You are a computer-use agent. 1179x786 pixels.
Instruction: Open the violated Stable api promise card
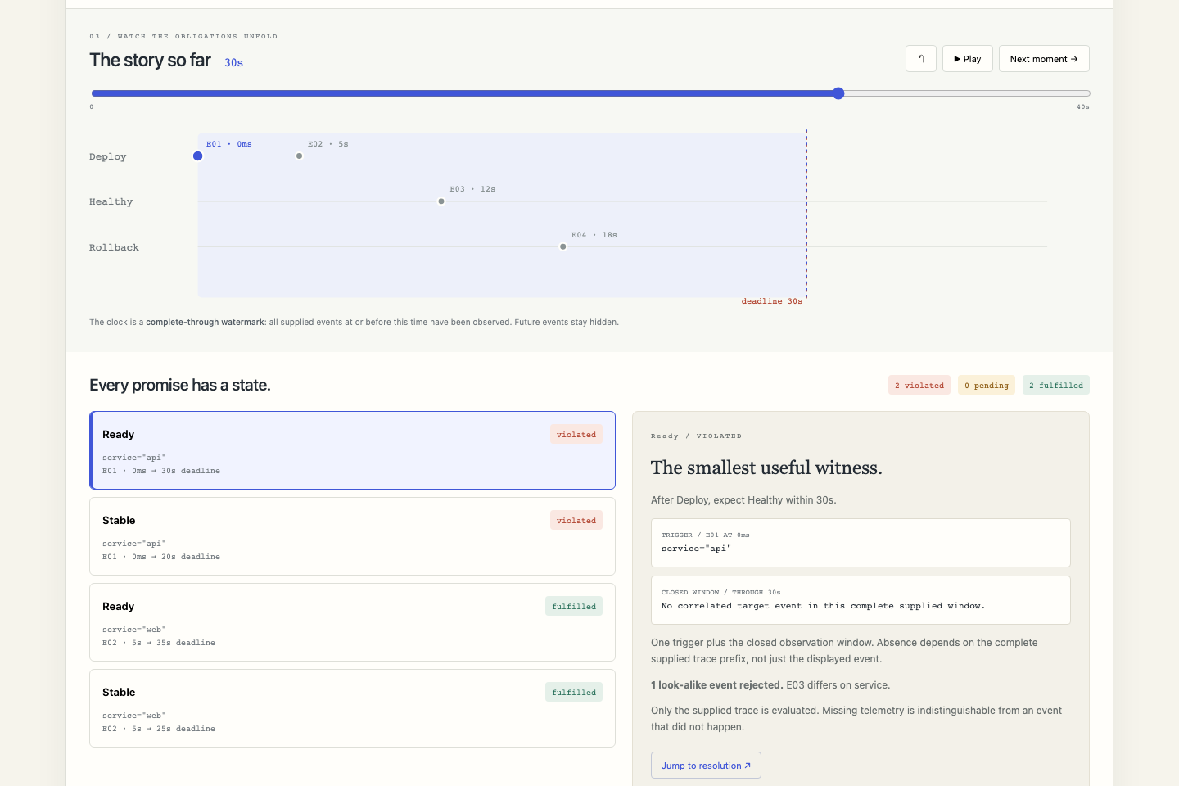[x=352, y=536]
